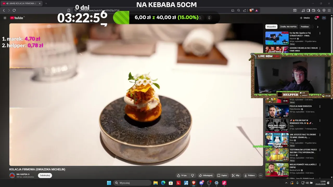Open the KOLACJA FIRMOWA browser tab
The width and height of the screenshot is (333, 187).
click(x=21, y=3)
